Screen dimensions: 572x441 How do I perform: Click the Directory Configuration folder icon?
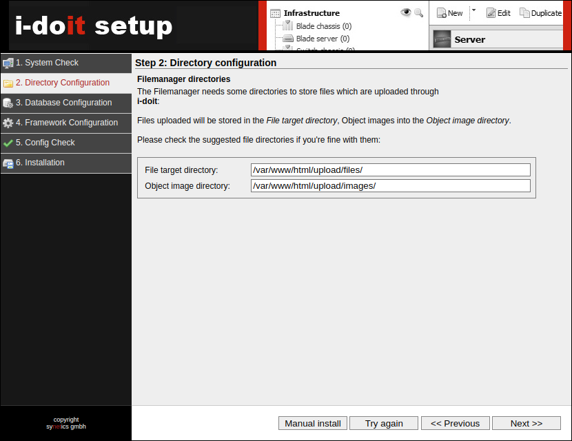click(8, 83)
